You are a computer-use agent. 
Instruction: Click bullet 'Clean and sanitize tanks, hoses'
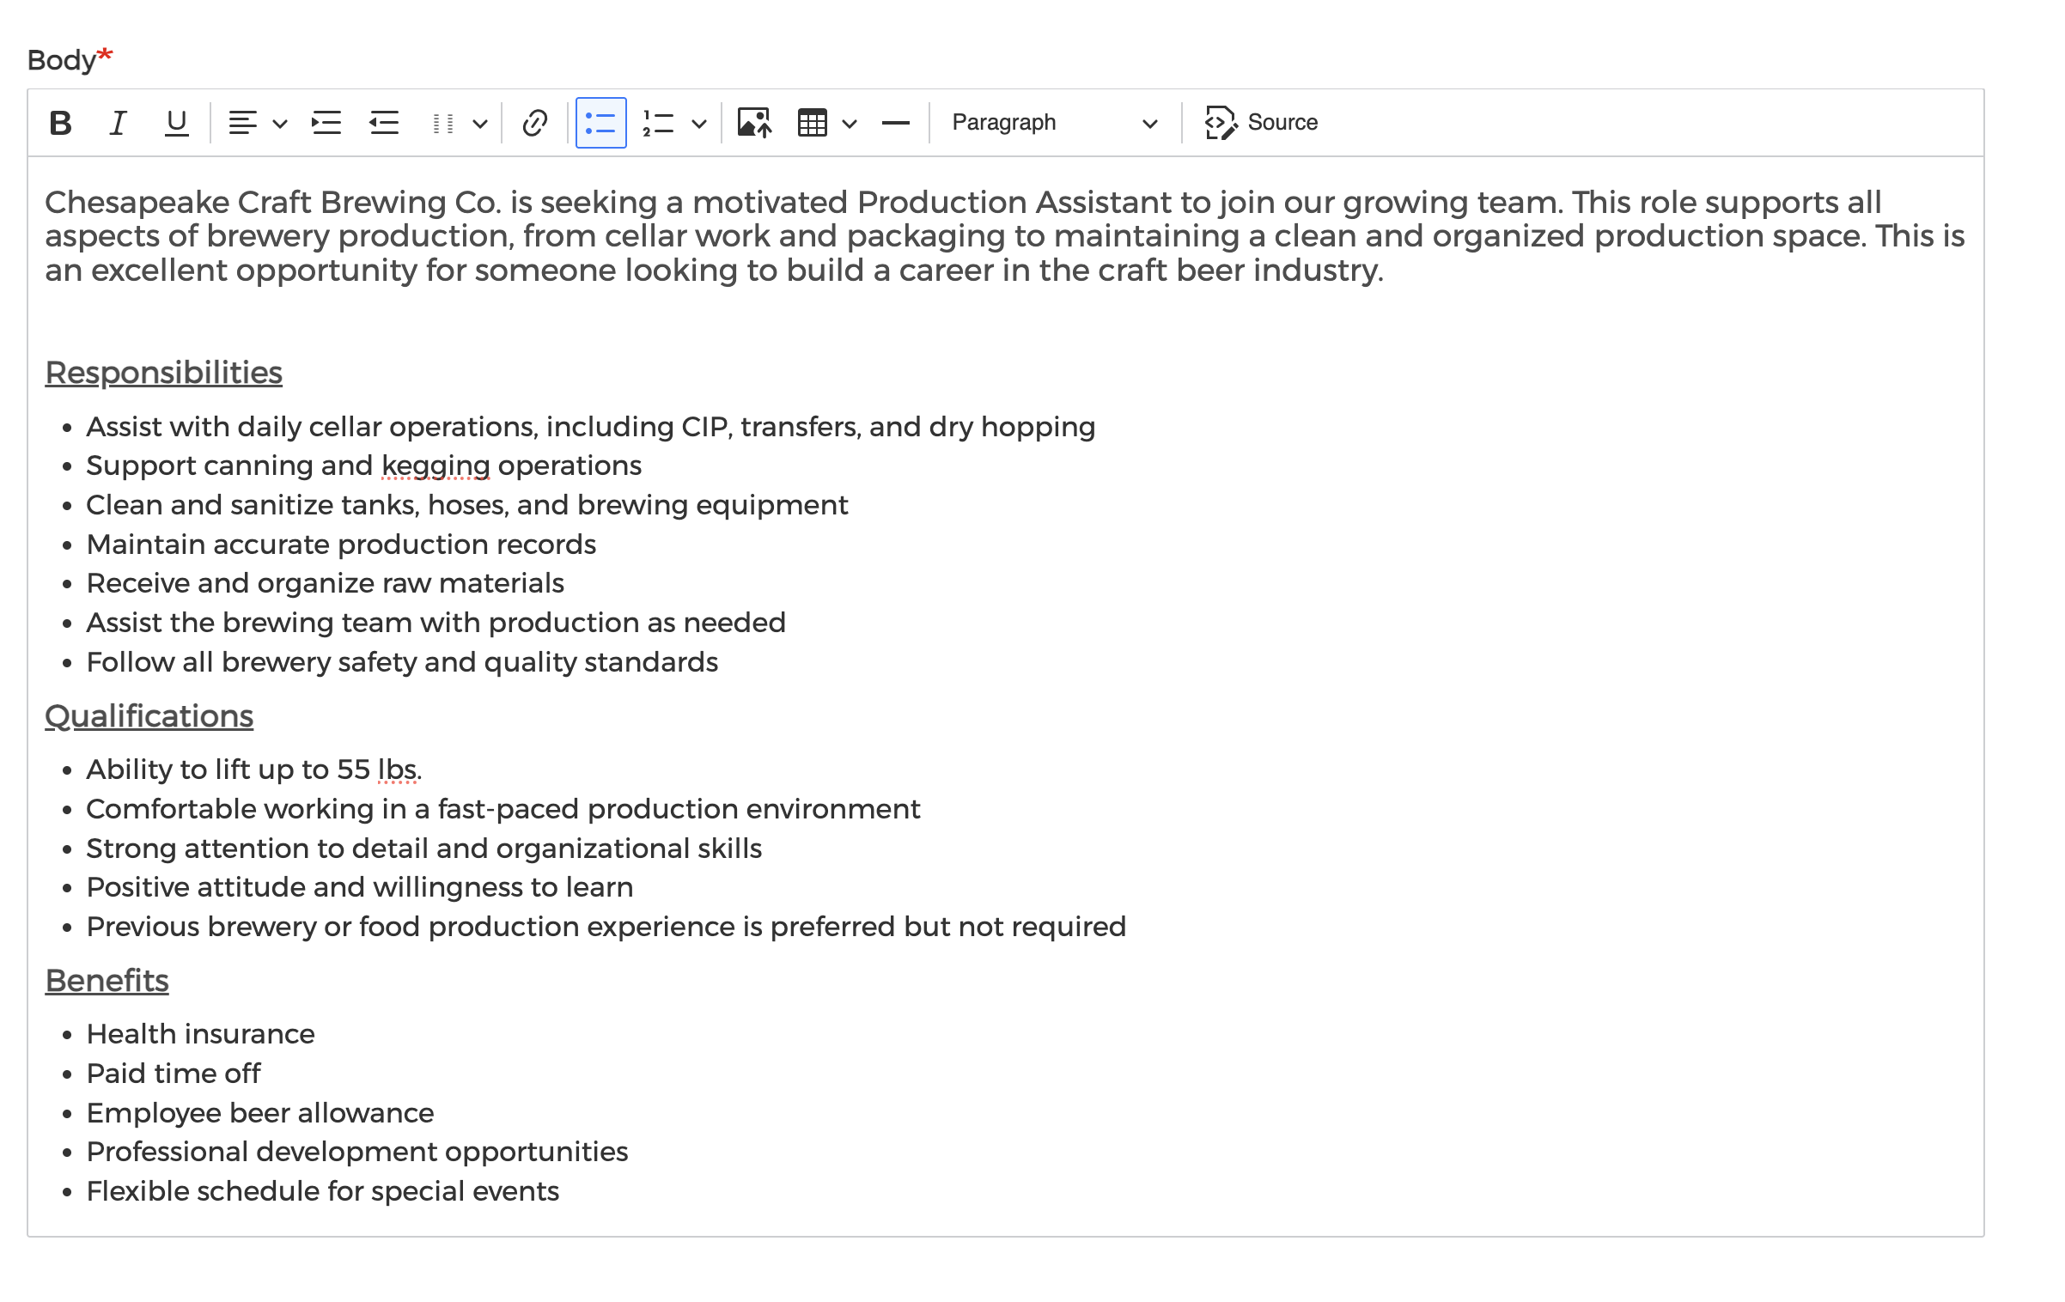click(x=466, y=505)
